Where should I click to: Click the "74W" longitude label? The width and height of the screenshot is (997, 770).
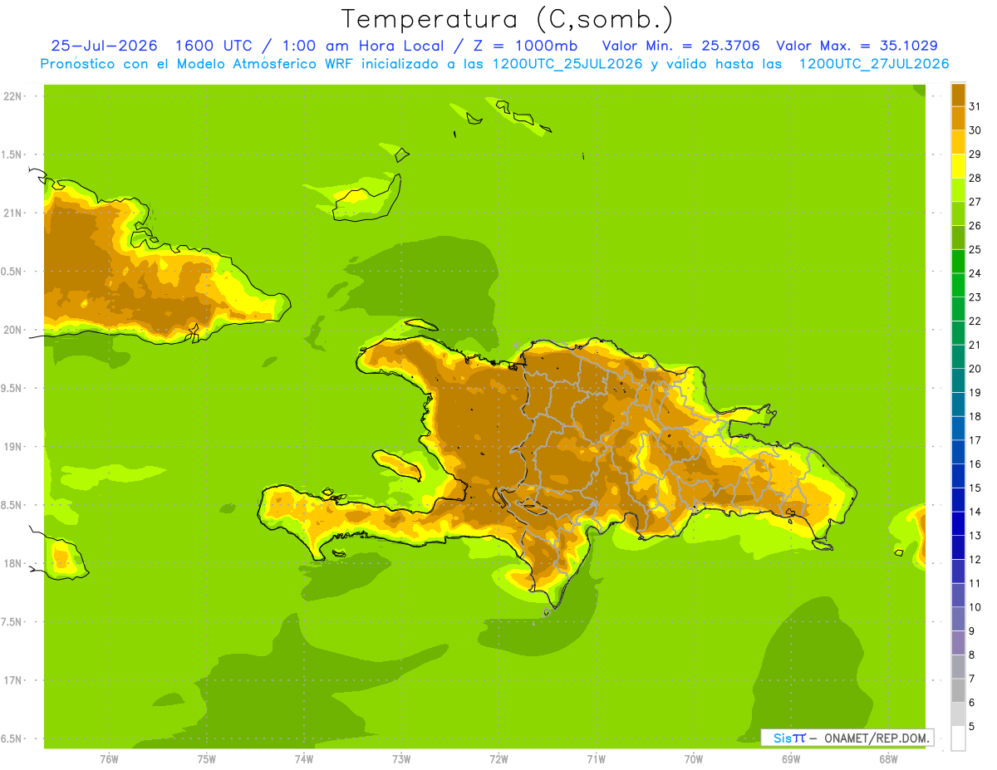[x=303, y=759]
